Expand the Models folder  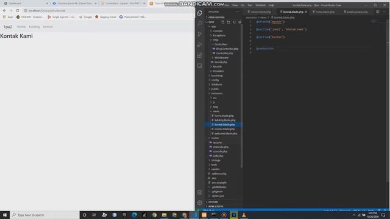217,66
